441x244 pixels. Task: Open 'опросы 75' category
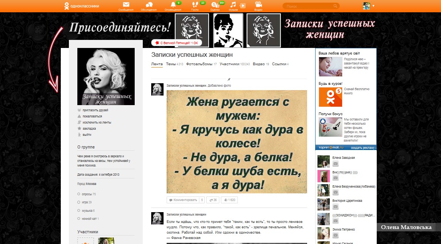coord(89,194)
